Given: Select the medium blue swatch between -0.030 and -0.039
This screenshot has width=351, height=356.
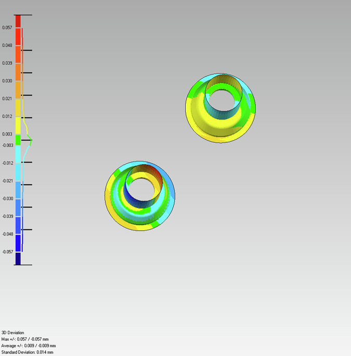Looking at the screenshot, I should 18,208.
